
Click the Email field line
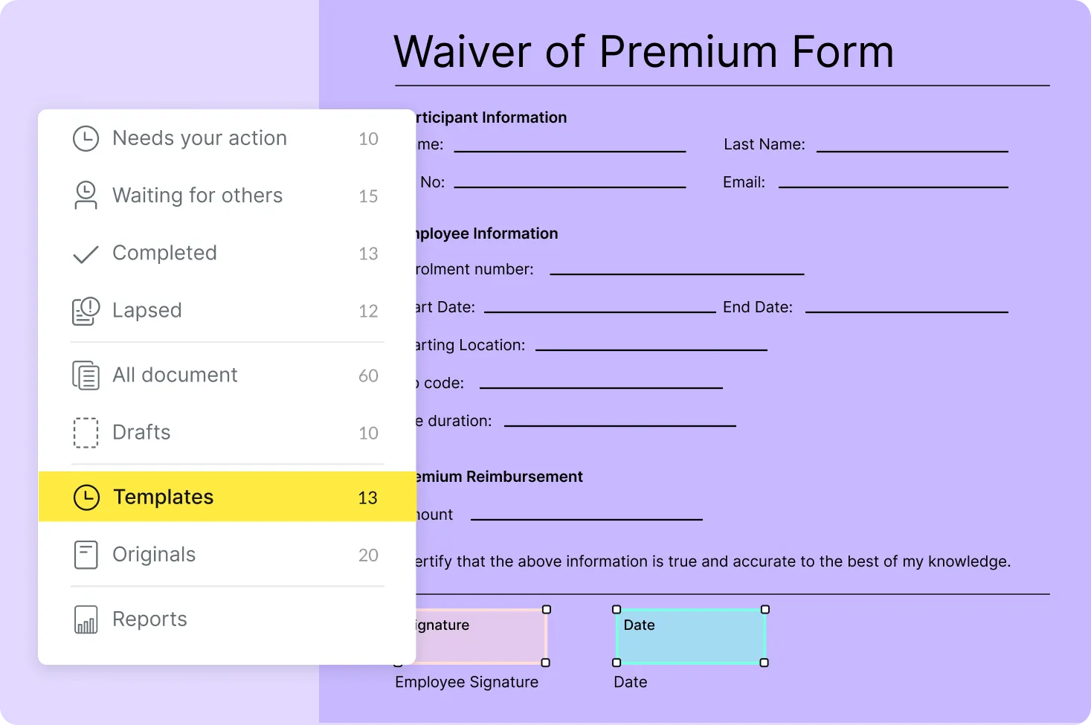(892, 186)
